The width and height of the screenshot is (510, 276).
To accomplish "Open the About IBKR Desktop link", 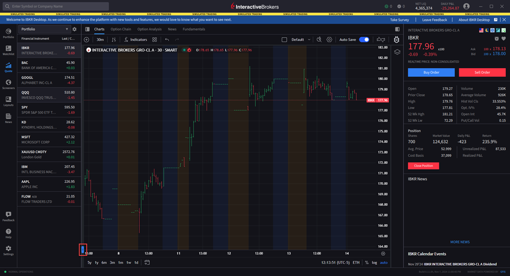I will [474, 20].
